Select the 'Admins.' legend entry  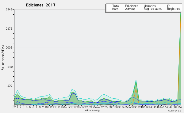[x=131, y=9]
